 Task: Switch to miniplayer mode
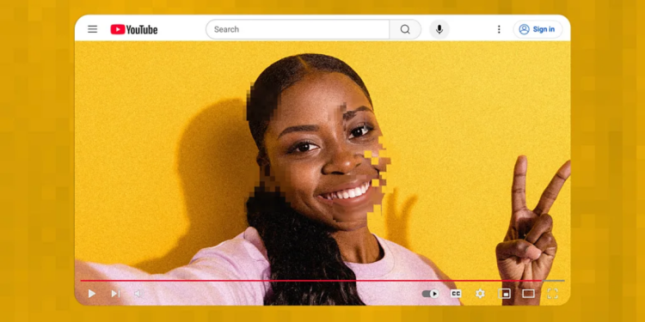coord(504,294)
